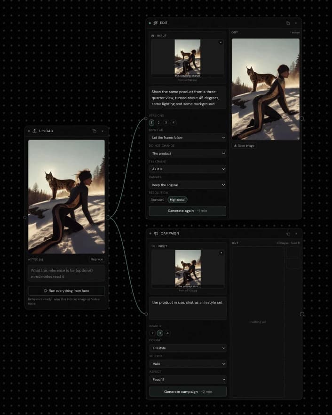Click Save image under the output
The height and width of the screenshot is (415, 332).
(x=244, y=146)
